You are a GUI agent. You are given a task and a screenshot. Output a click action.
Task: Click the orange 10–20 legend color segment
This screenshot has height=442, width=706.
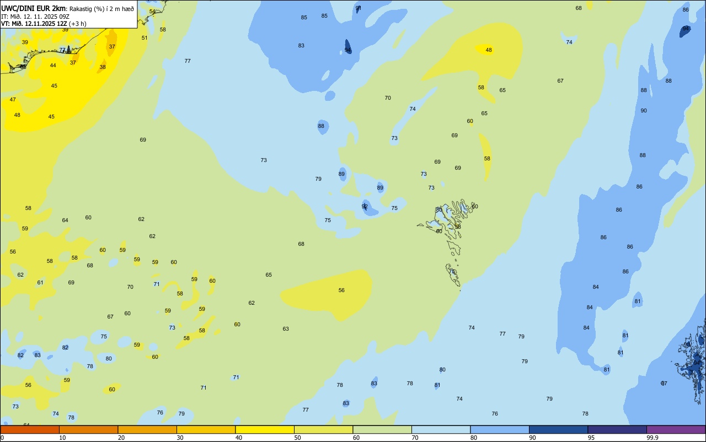[x=88, y=429]
